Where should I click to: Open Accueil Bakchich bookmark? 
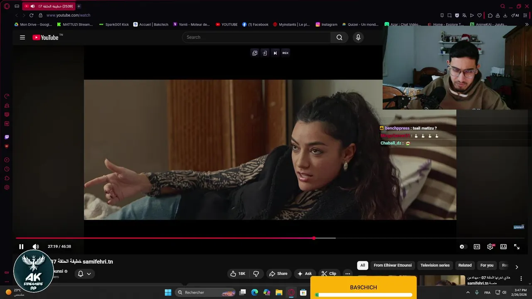pos(150,25)
